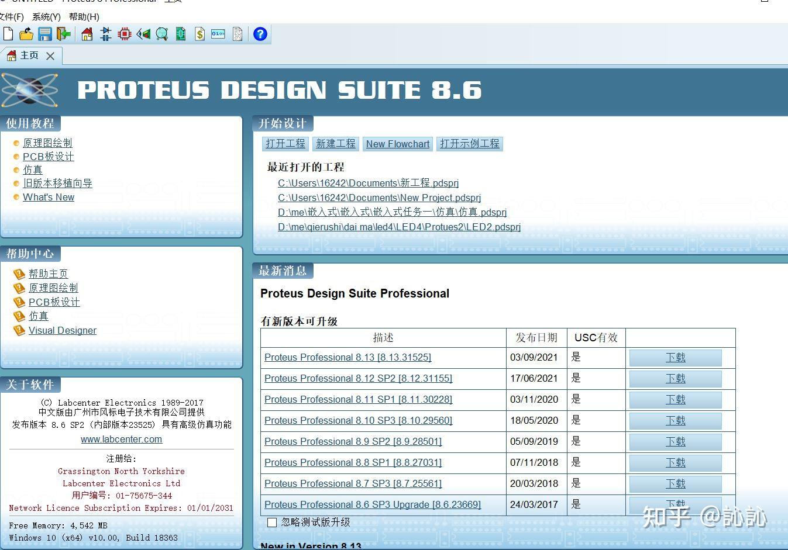The height and width of the screenshot is (550, 788).
Task: Click the New Project blank page icon
Action: point(8,34)
